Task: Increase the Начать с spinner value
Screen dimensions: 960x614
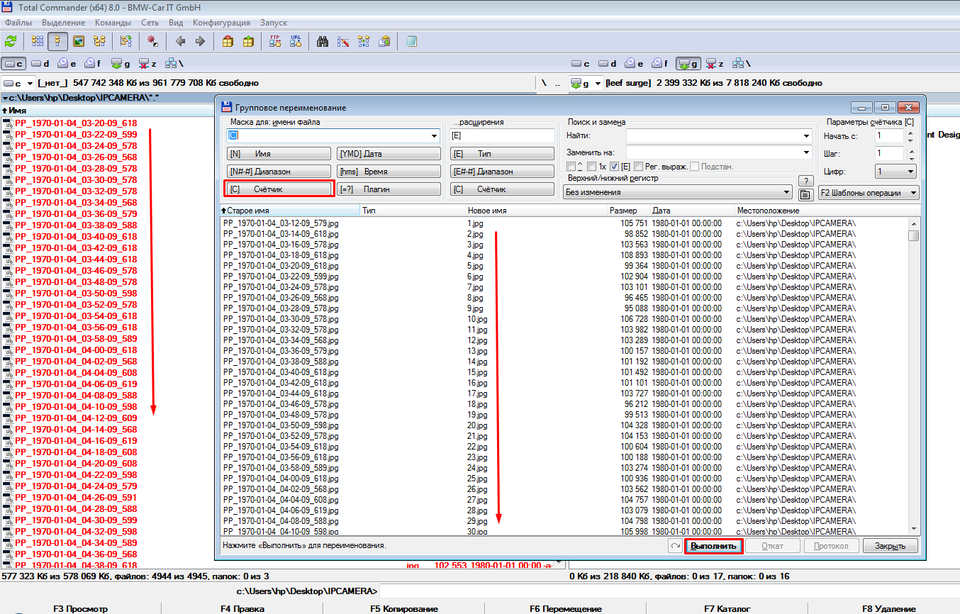Action: 912,132
